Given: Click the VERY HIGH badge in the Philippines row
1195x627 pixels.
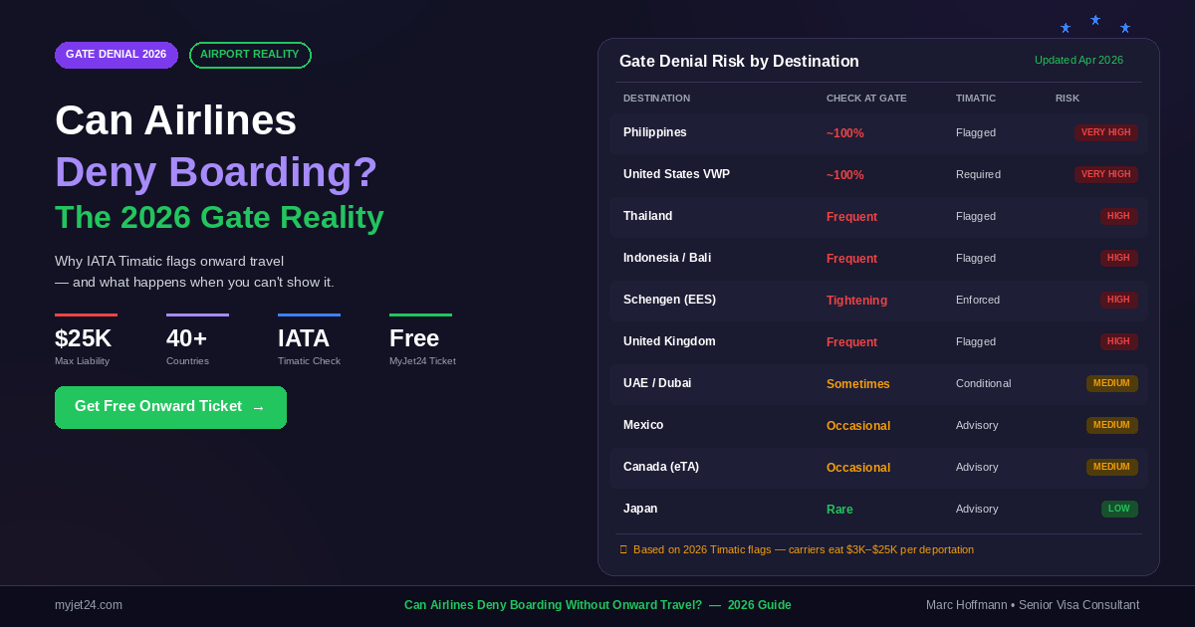Looking at the screenshot, I should [x=1105, y=132].
